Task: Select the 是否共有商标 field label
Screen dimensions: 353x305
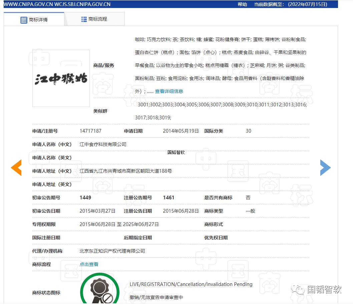Action: (219, 197)
